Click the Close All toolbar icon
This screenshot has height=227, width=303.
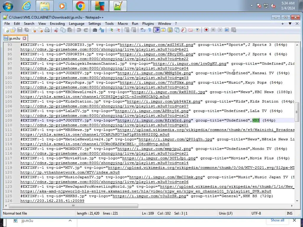coord(40,30)
